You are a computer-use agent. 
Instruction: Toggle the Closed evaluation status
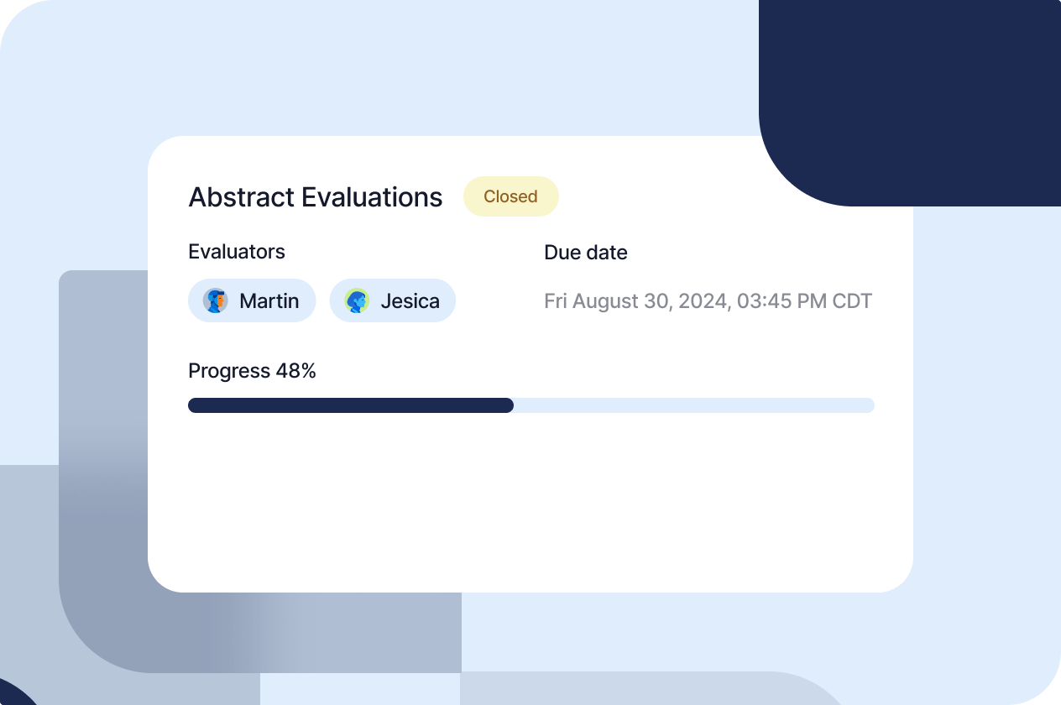510,196
